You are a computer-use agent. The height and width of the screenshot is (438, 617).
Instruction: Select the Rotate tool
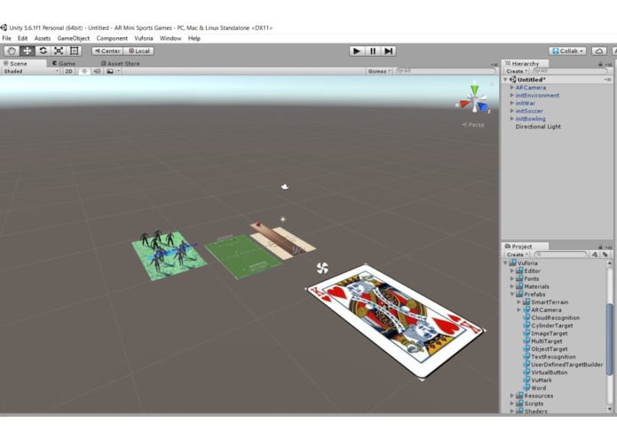coord(43,51)
